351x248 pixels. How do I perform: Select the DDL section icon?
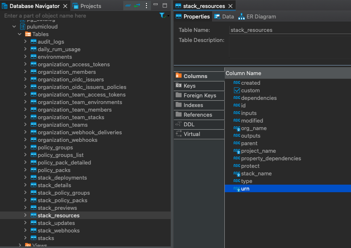(x=178, y=124)
